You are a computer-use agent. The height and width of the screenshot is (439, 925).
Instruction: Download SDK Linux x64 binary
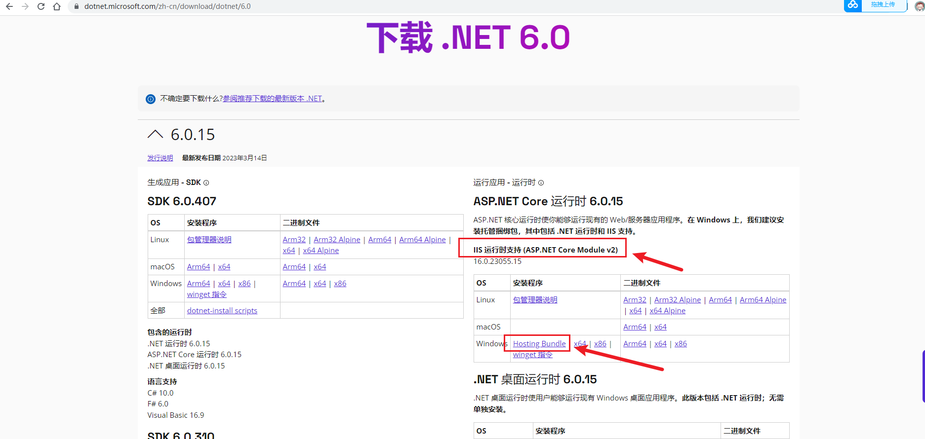(289, 251)
